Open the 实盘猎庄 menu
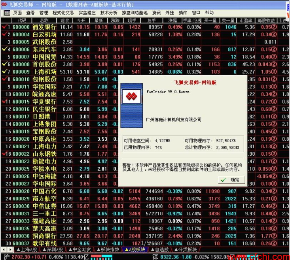 click(x=87, y=13)
